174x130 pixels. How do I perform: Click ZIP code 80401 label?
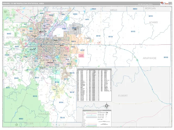[x=17, y=47]
